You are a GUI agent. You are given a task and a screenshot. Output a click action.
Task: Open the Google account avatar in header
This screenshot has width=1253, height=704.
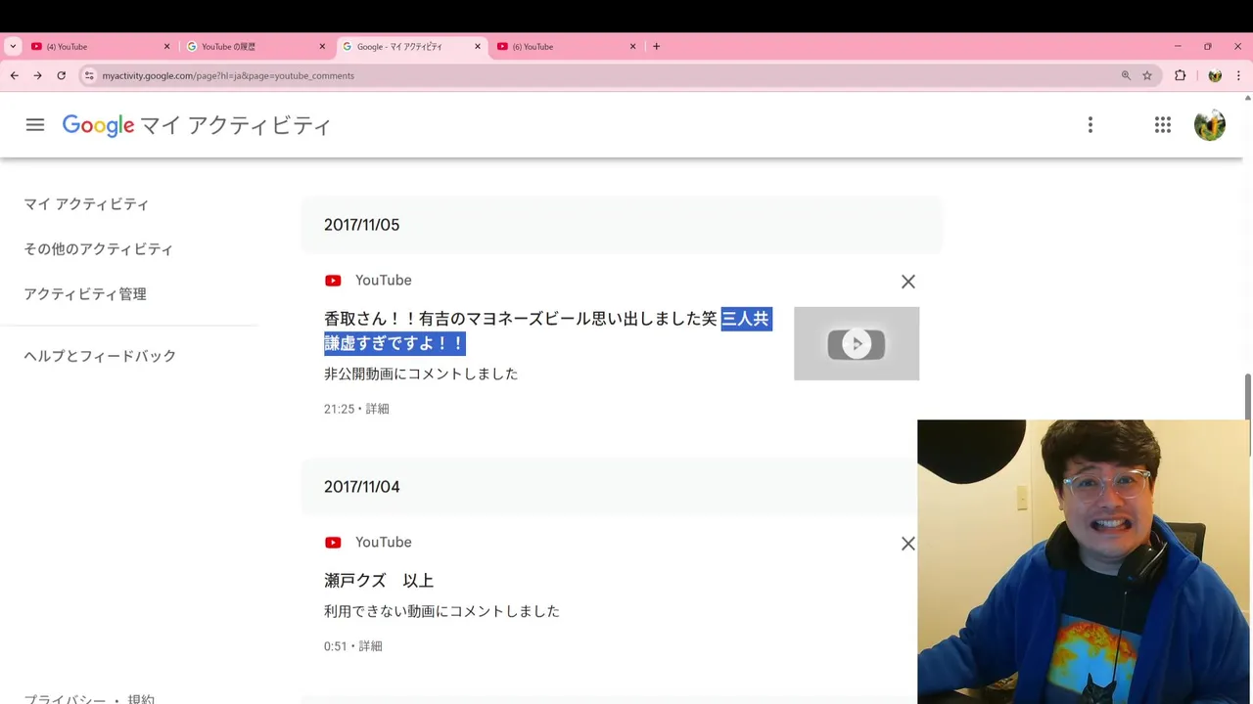coord(1210,125)
